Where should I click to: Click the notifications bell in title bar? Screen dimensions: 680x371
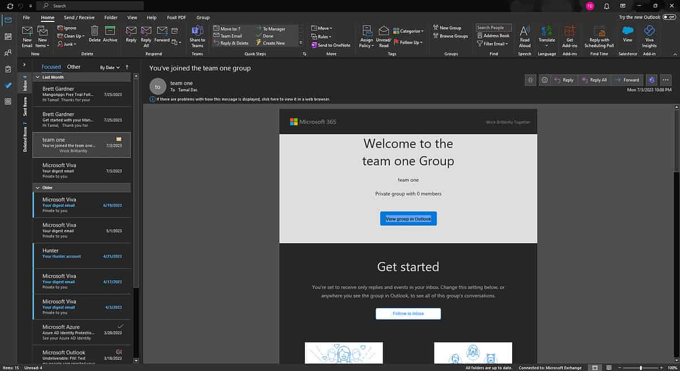pyautogui.click(x=606, y=6)
